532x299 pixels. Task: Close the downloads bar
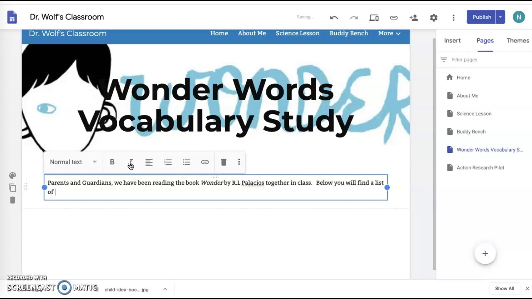pos(527,289)
